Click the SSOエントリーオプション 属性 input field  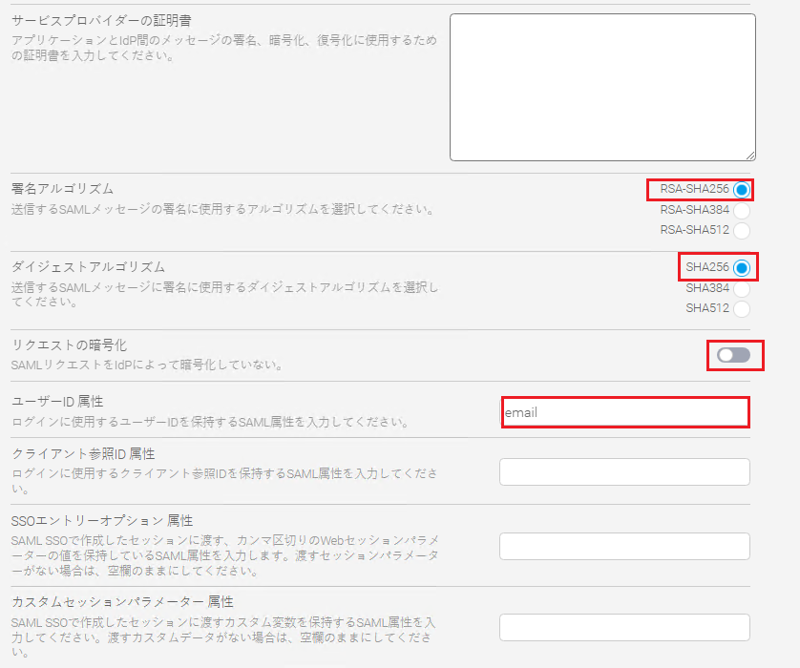click(x=624, y=546)
